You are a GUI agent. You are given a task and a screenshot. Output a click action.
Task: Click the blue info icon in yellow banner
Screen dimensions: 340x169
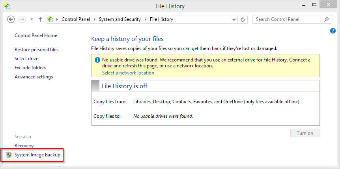point(97,60)
